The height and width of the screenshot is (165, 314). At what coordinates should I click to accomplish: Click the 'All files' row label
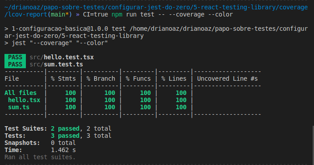tap(21, 93)
